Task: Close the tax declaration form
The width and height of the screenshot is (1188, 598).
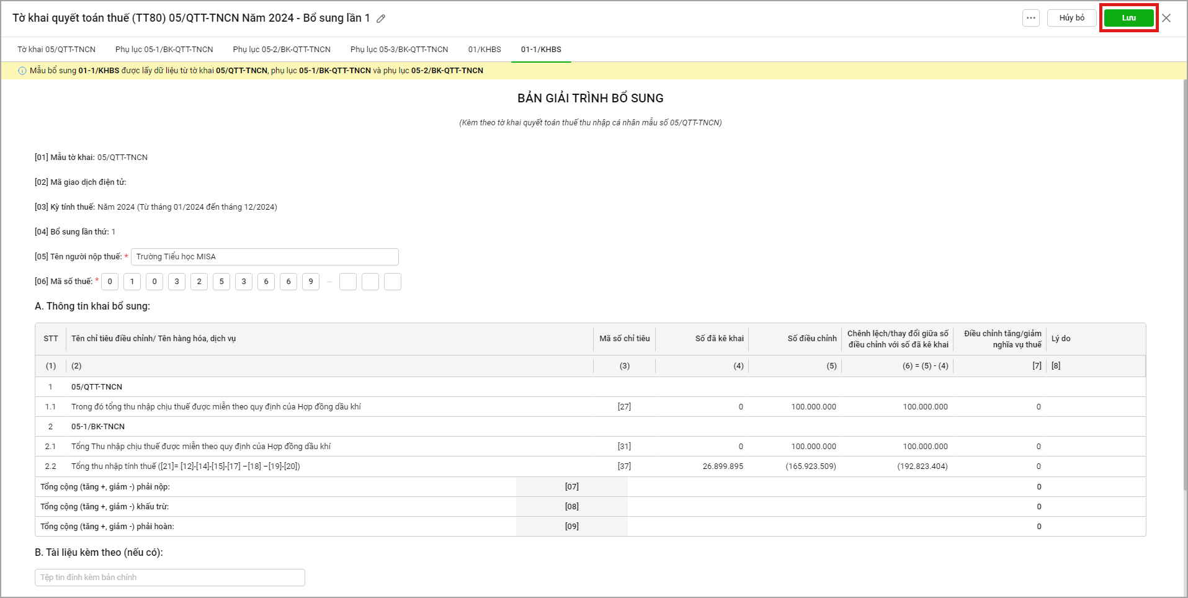Action: 1166,18
